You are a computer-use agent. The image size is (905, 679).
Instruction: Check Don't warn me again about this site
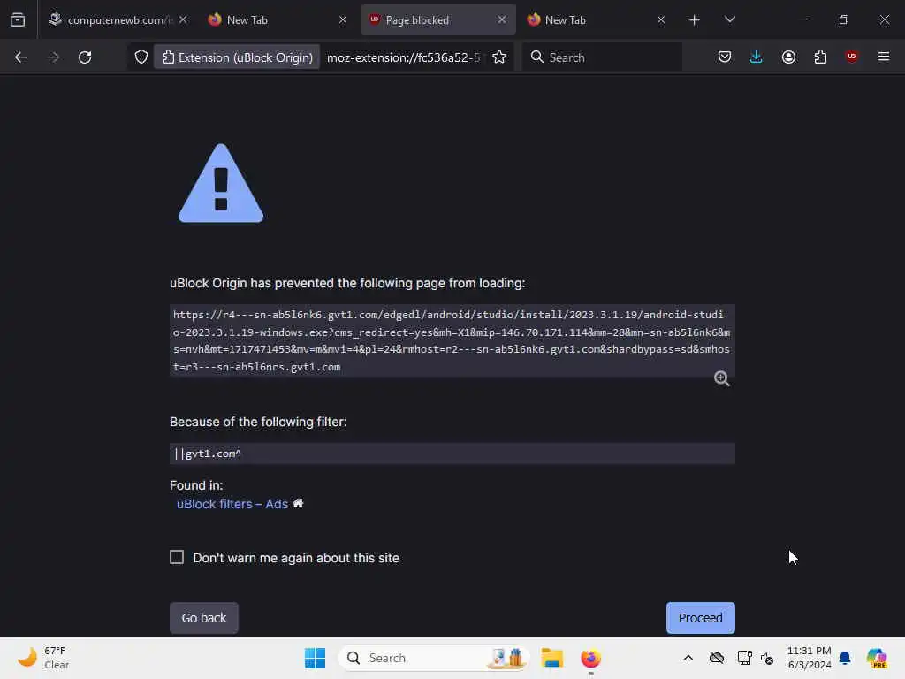coord(177,557)
